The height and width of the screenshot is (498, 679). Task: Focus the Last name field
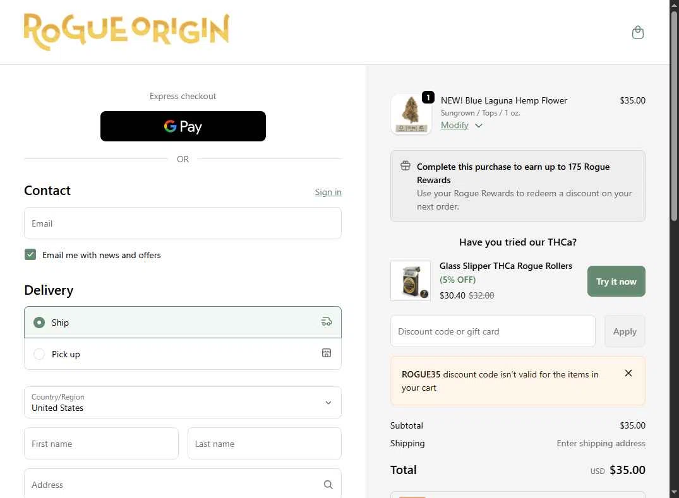(265, 444)
